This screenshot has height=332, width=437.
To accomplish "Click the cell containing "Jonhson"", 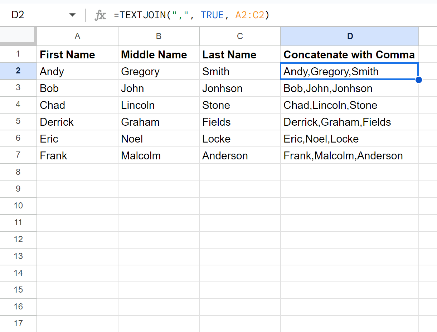I will (240, 88).
